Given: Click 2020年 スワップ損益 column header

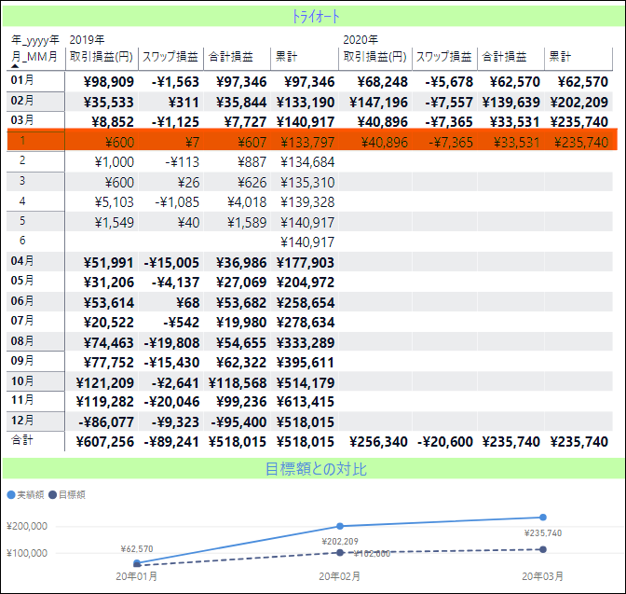Looking at the screenshot, I should click(x=444, y=56).
